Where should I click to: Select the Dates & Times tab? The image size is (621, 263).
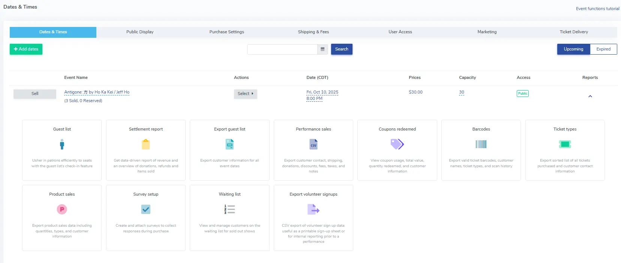point(53,32)
